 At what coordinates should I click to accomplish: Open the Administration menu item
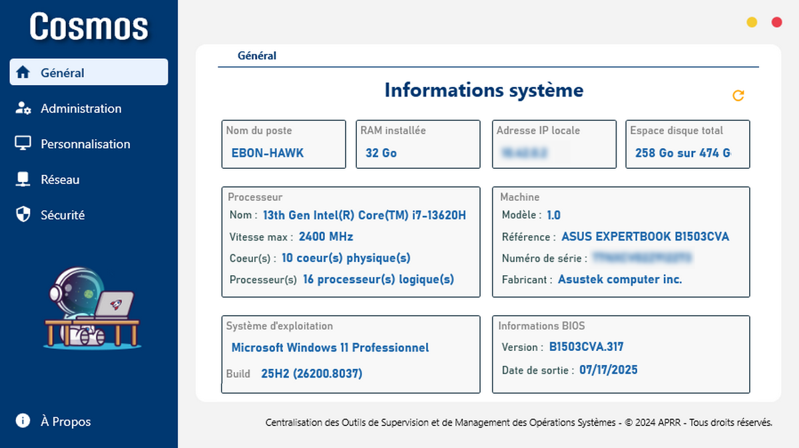pos(81,108)
